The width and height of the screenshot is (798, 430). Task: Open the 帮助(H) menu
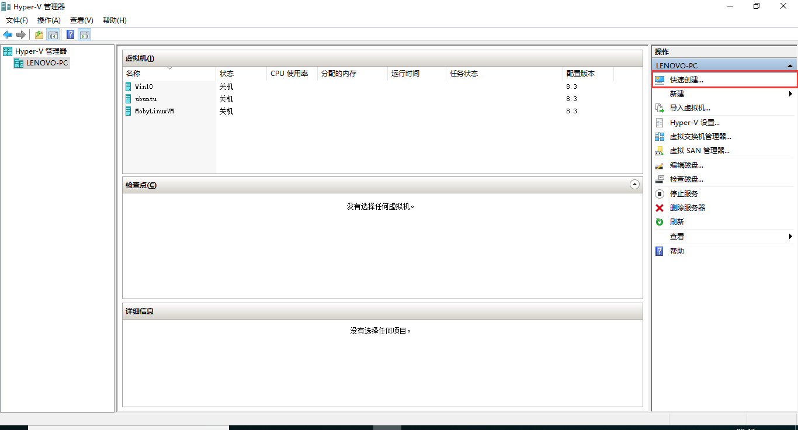coord(115,20)
